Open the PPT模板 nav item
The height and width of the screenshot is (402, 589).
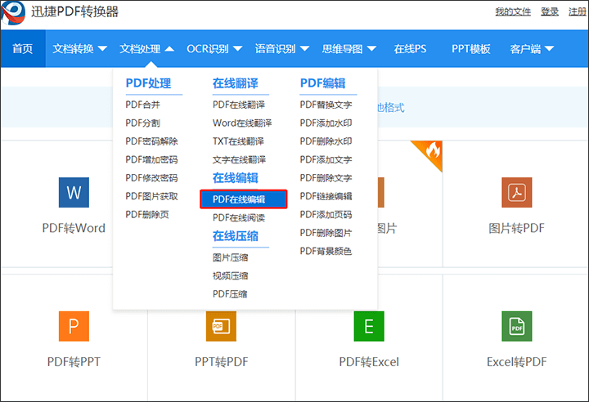470,49
